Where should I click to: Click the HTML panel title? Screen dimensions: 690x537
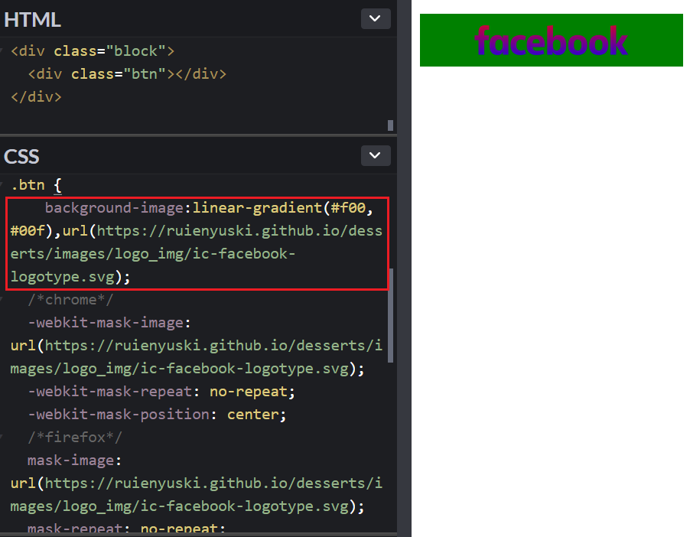pos(32,20)
